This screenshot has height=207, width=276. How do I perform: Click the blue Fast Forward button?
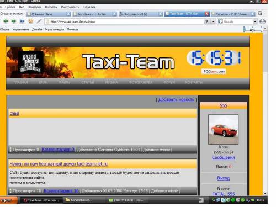pyautogui.click(x=22, y=22)
